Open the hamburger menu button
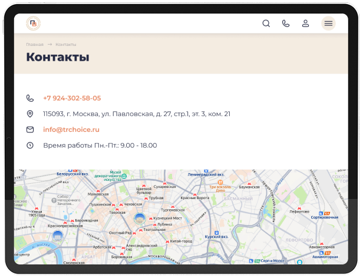Screen dimensions: 363x278 (328, 24)
